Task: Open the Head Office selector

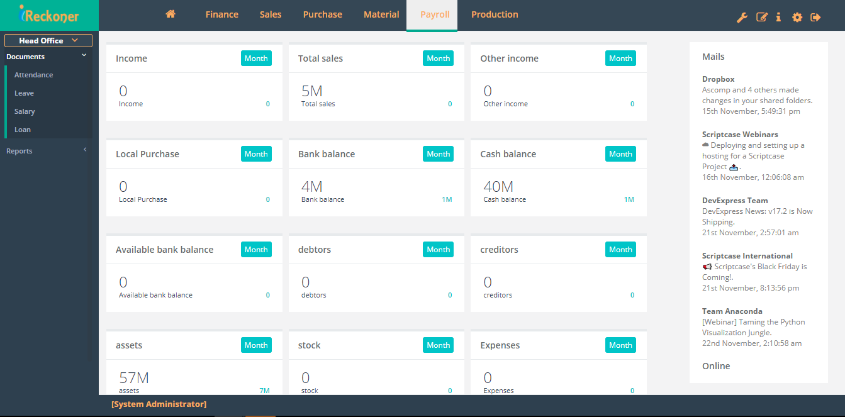Action: (48, 40)
